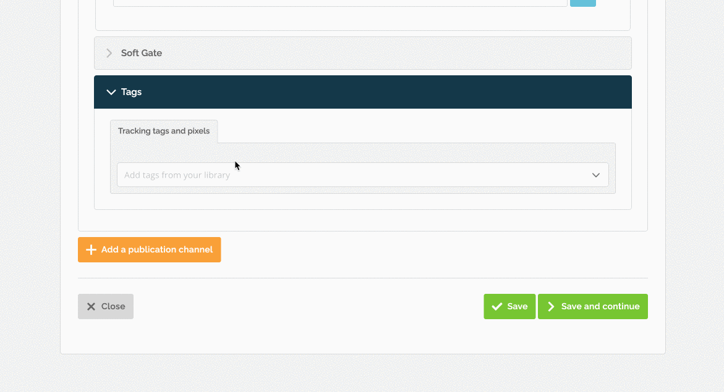Expand the Soft Gate section
This screenshot has width=724, height=392.
pyautogui.click(x=362, y=53)
